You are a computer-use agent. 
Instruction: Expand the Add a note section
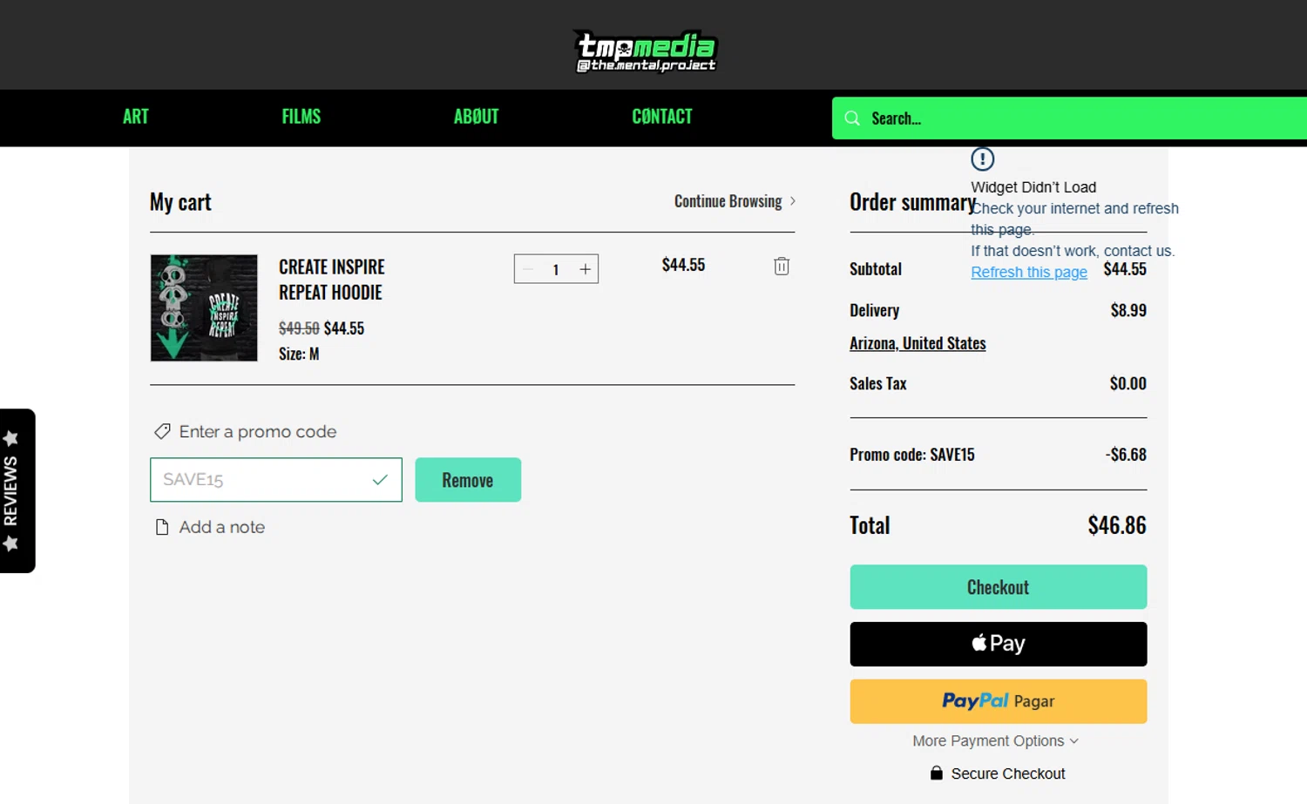(221, 527)
